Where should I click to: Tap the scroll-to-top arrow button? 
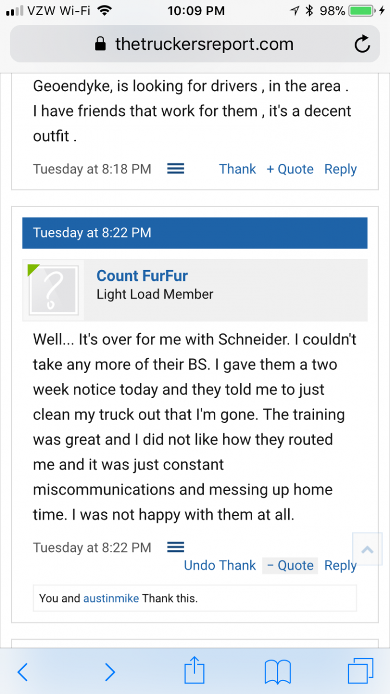coord(367,549)
